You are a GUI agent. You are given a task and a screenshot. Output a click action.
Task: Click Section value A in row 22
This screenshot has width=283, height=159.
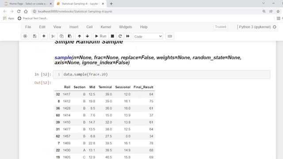pos(84,150)
